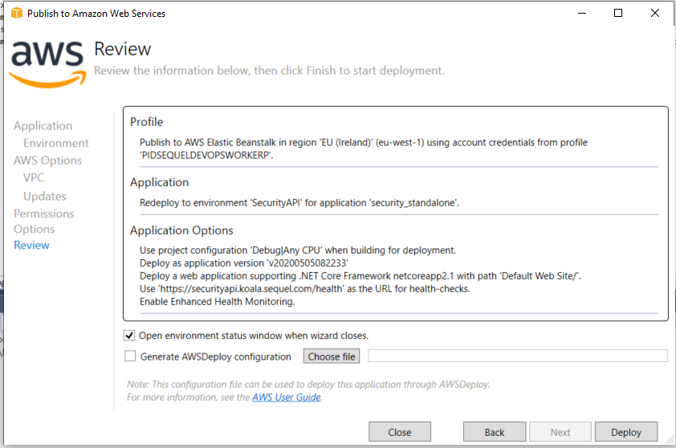
Task: Click the 'Application Options' section heading
Action: (x=181, y=230)
